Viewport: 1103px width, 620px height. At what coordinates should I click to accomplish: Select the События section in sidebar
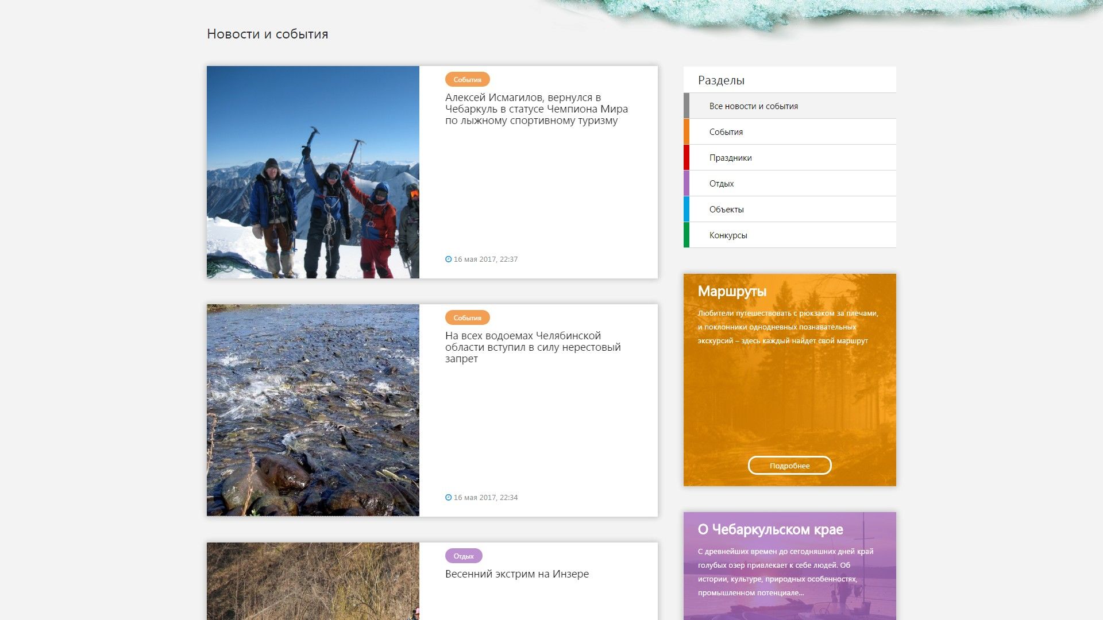[790, 132]
